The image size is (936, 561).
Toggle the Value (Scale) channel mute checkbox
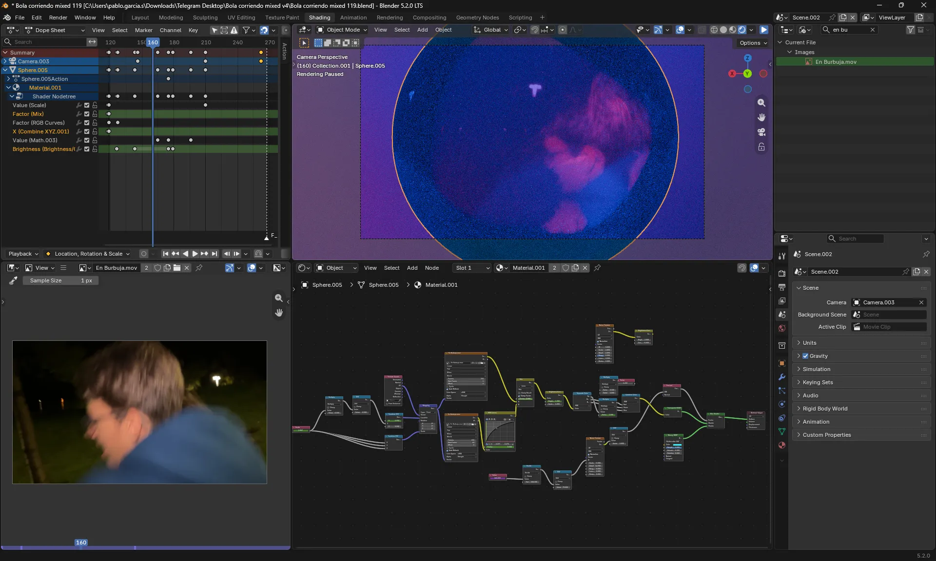pos(87,105)
